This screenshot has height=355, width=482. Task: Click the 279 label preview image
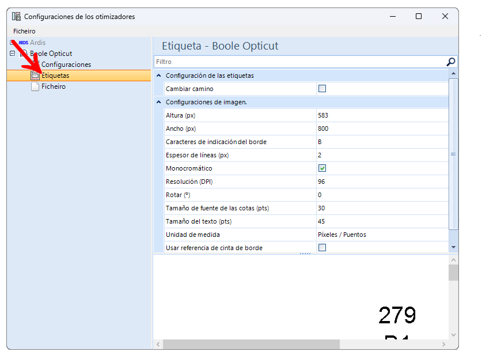pos(397,315)
